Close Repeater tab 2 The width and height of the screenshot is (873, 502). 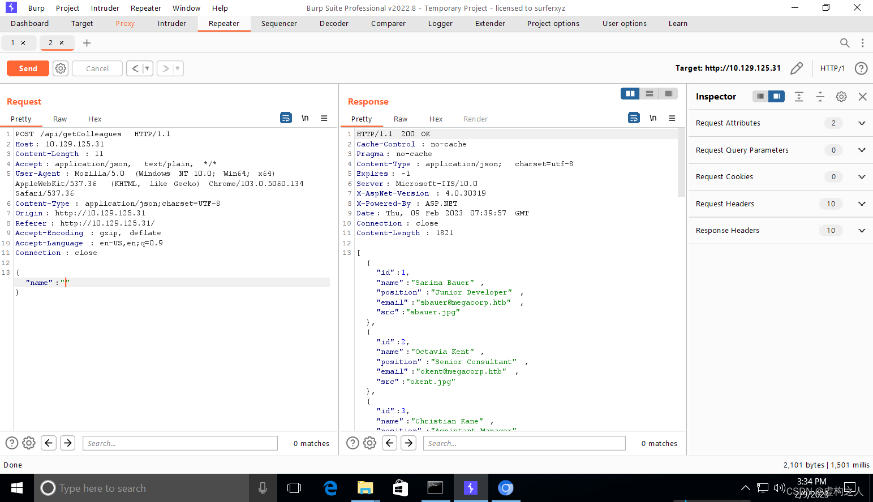tap(62, 43)
